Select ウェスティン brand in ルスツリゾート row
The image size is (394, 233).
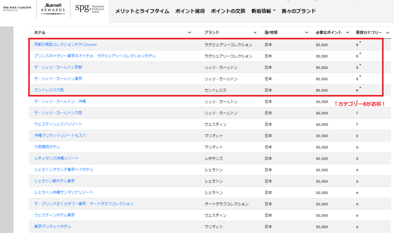click(215, 124)
